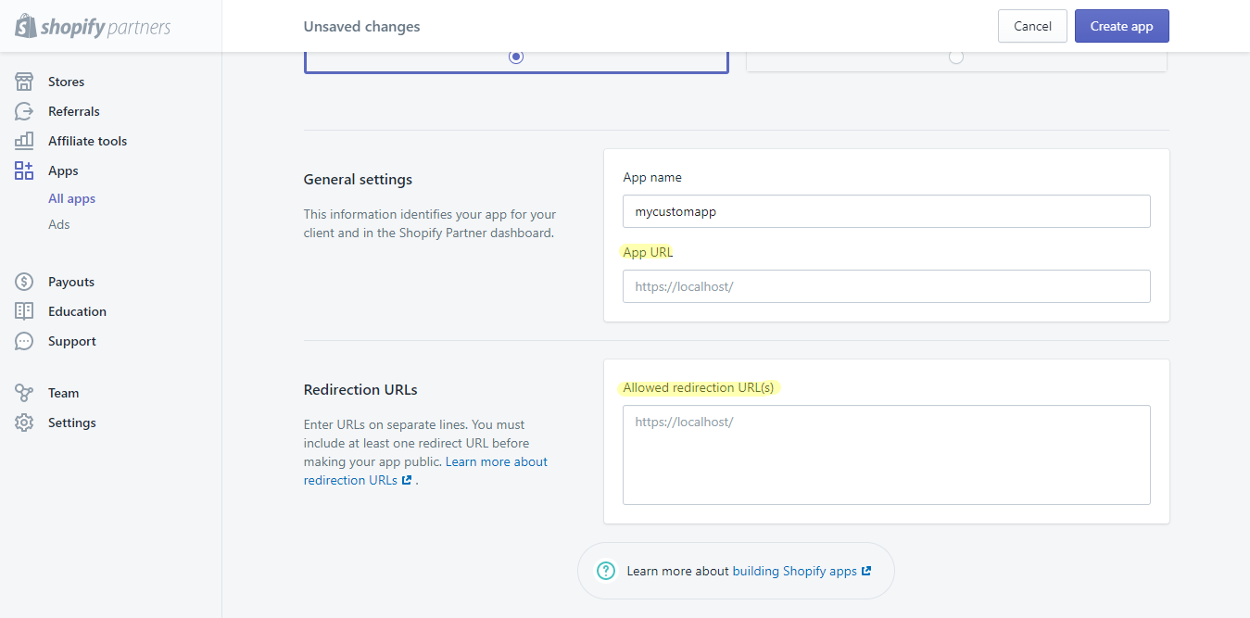Click the teal question mark help icon
This screenshot has height=618, width=1250.
click(606, 571)
